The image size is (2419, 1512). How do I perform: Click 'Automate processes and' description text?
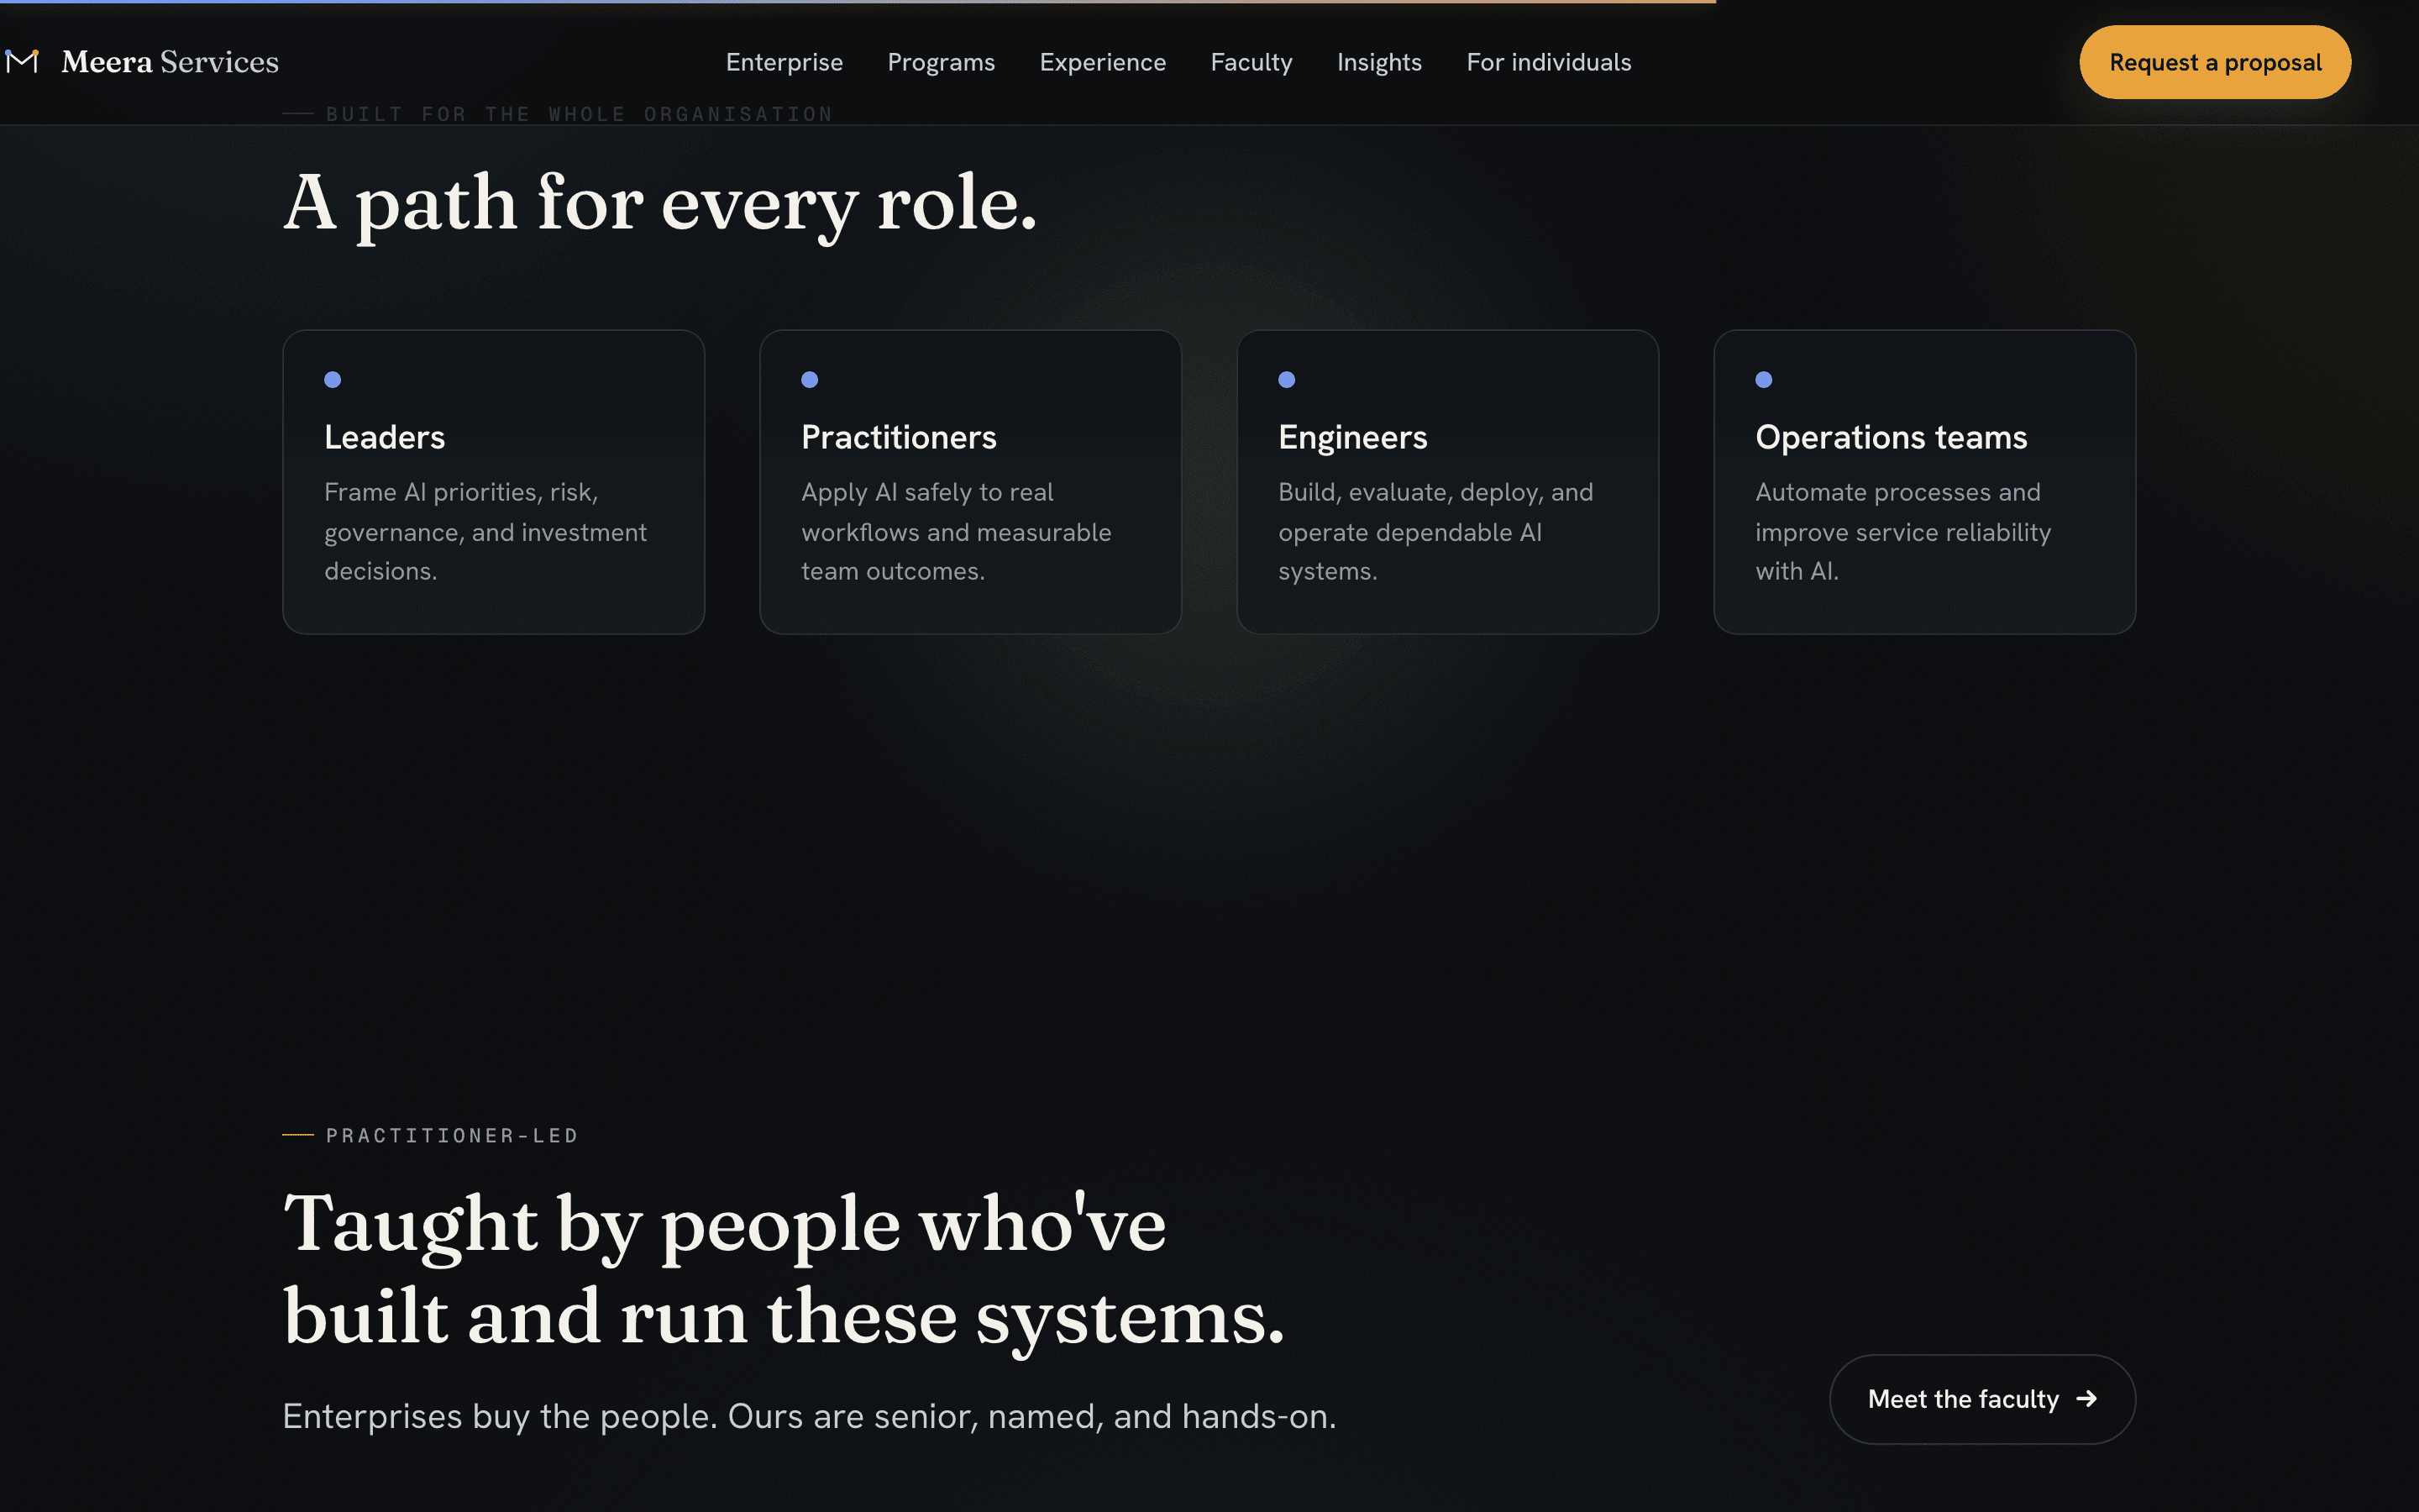tap(1903, 531)
